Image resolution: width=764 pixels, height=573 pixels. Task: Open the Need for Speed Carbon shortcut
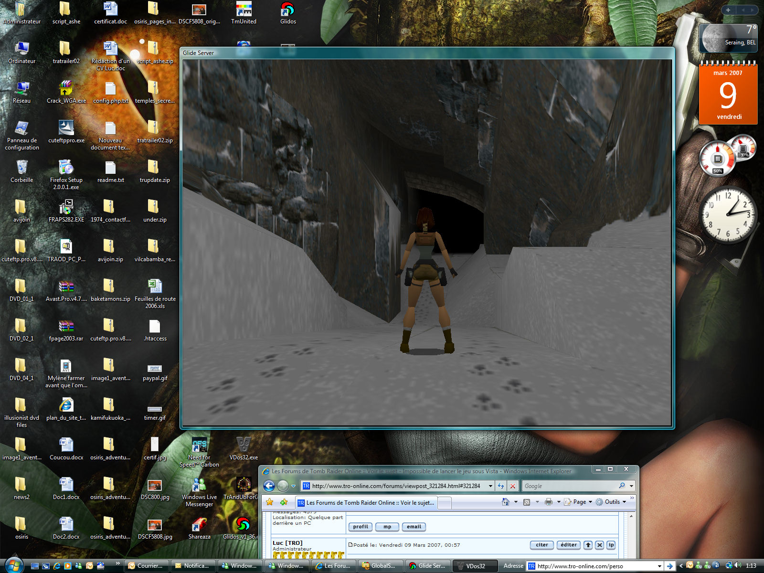(x=199, y=452)
